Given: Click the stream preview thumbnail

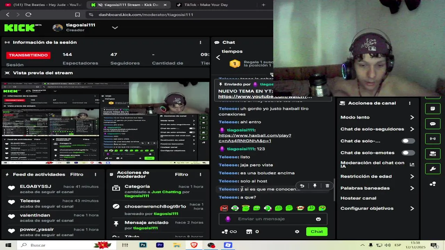Looking at the screenshot, I should coord(105,123).
